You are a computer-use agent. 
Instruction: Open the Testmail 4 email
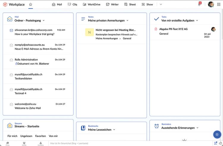38,91
